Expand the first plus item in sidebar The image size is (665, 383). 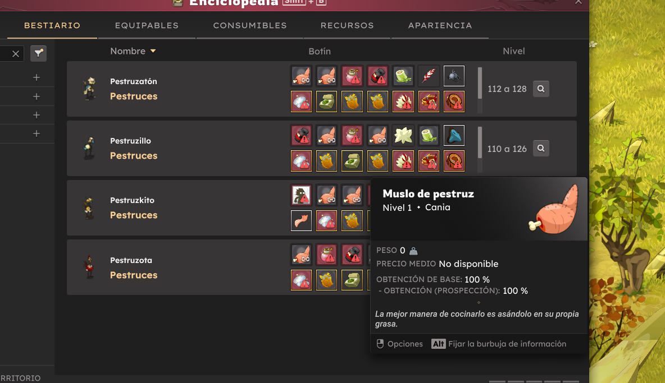click(x=37, y=77)
